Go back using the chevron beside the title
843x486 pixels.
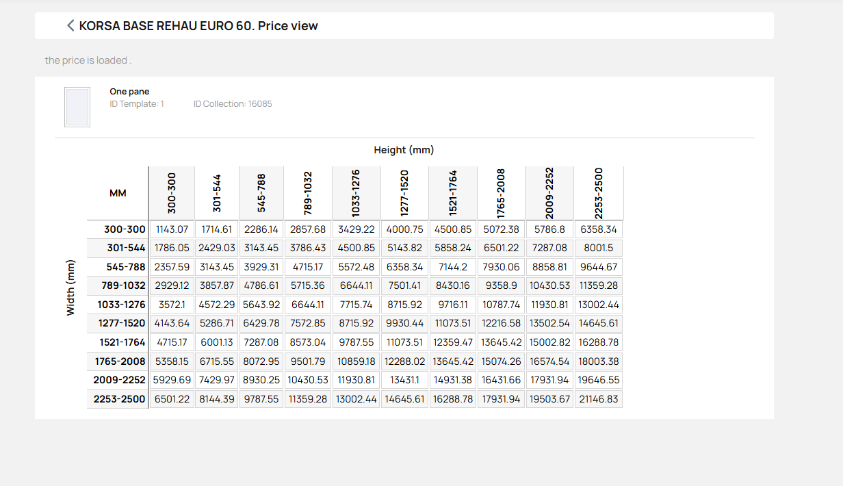(x=70, y=26)
